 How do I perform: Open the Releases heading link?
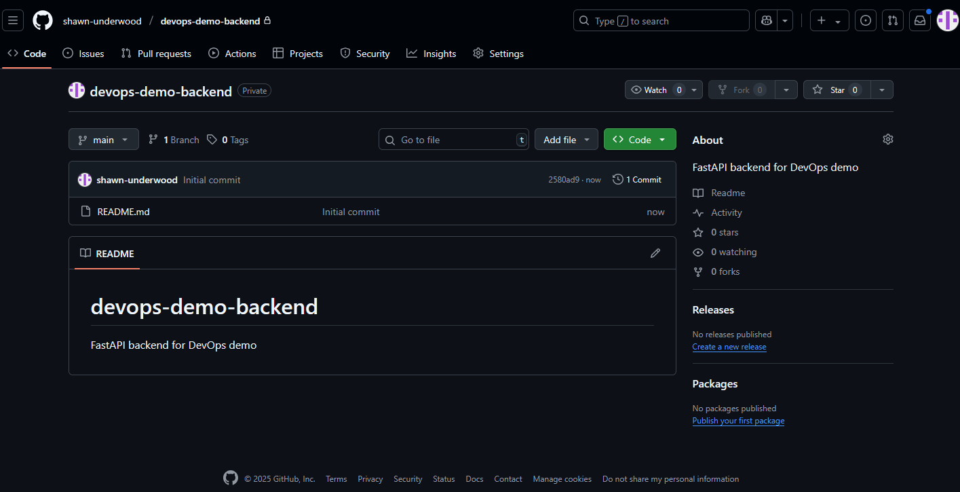pyautogui.click(x=713, y=309)
